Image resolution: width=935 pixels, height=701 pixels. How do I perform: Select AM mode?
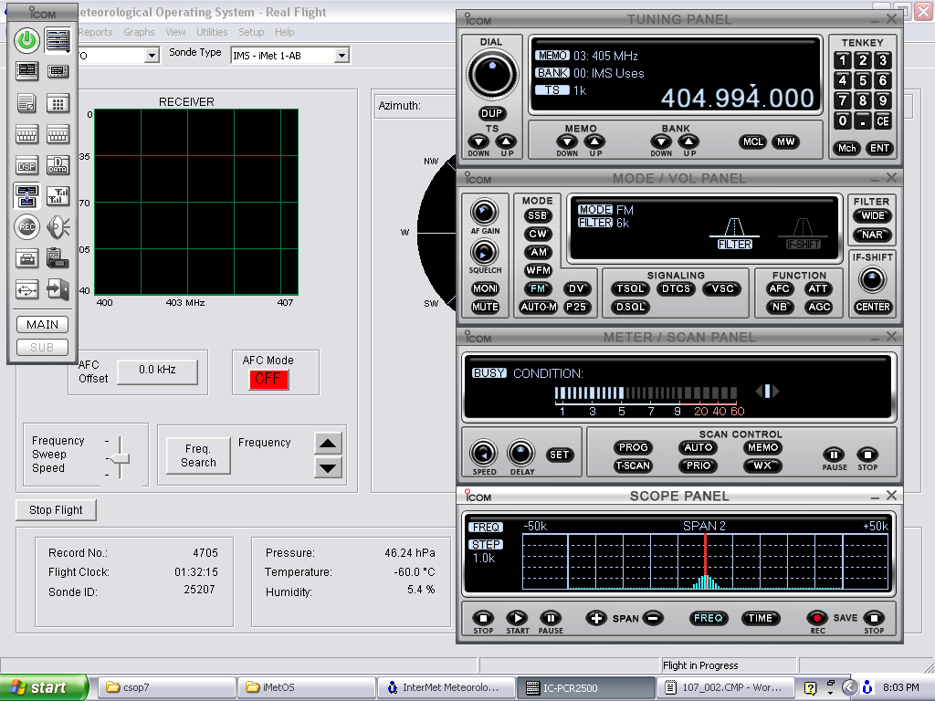point(538,252)
